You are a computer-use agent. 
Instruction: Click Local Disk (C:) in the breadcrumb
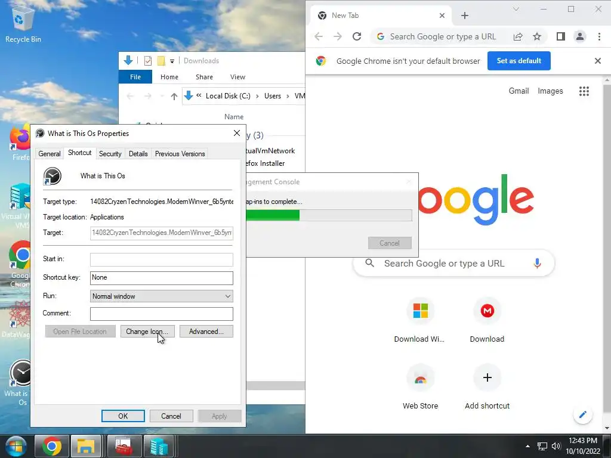[228, 96]
